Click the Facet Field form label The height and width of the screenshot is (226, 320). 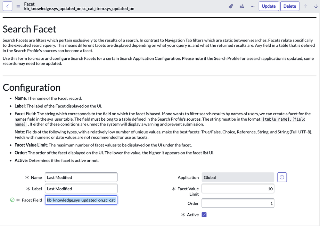point(32,200)
